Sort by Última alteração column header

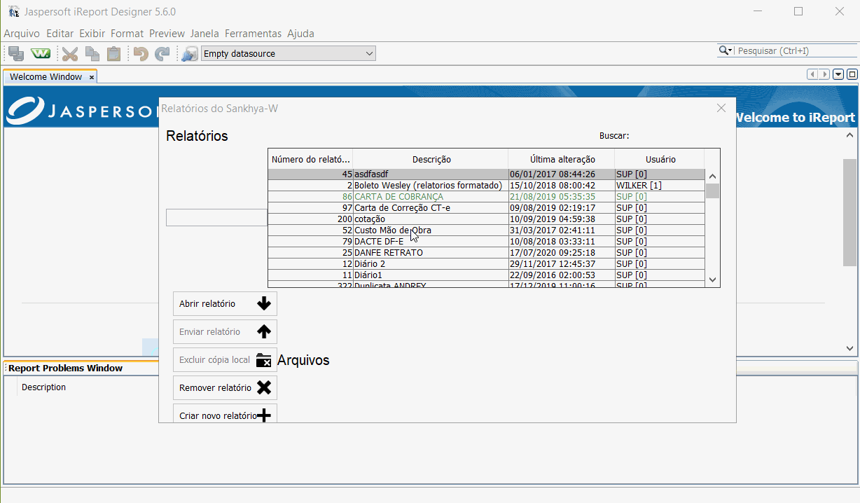point(562,159)
